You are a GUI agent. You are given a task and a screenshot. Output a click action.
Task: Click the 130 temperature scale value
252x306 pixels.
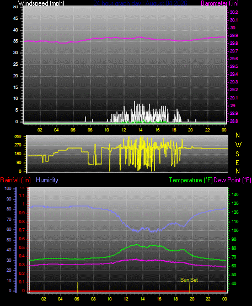point(235,204)
